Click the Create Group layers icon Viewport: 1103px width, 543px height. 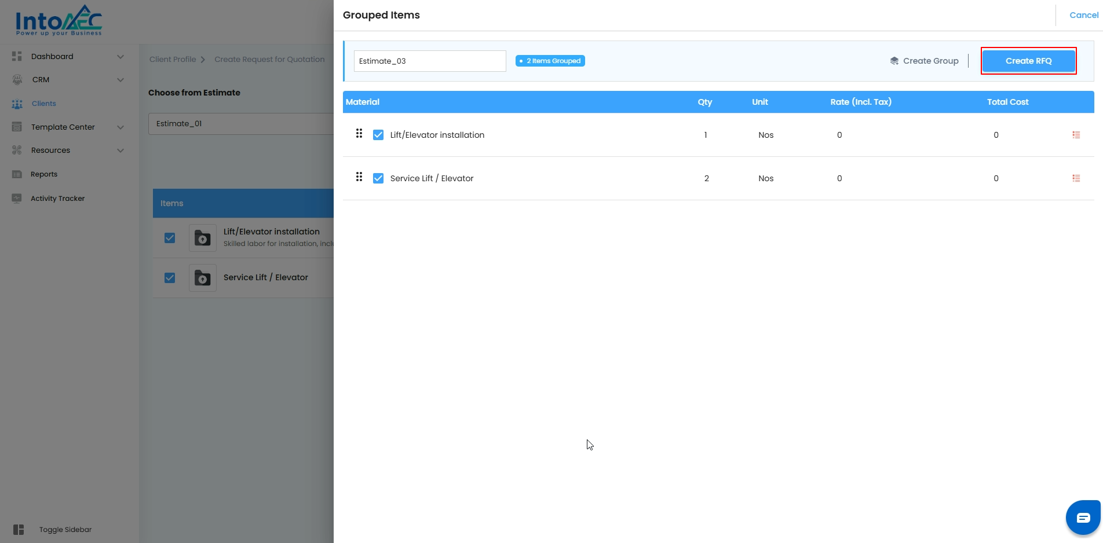coord(894,61)
